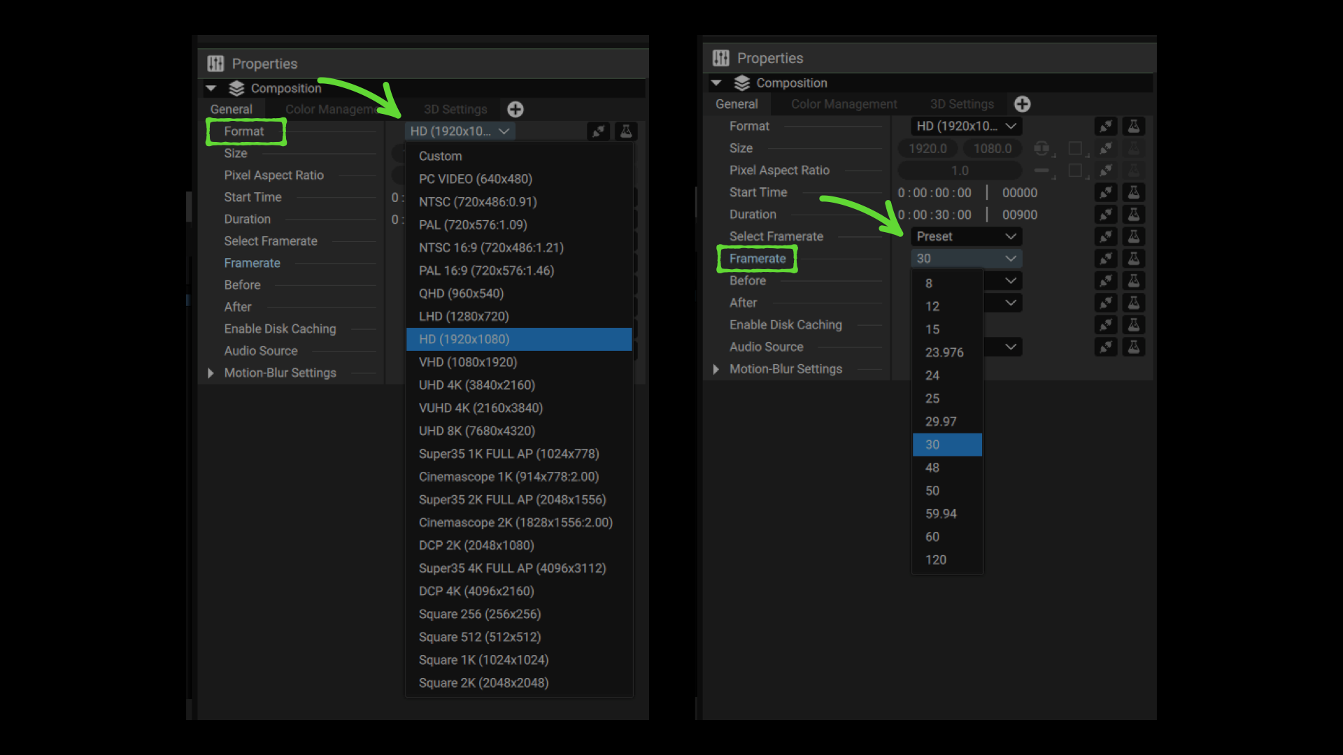Click the plug icon for Select Framerate
The image size is (1343, 755).
point(1106,237)
